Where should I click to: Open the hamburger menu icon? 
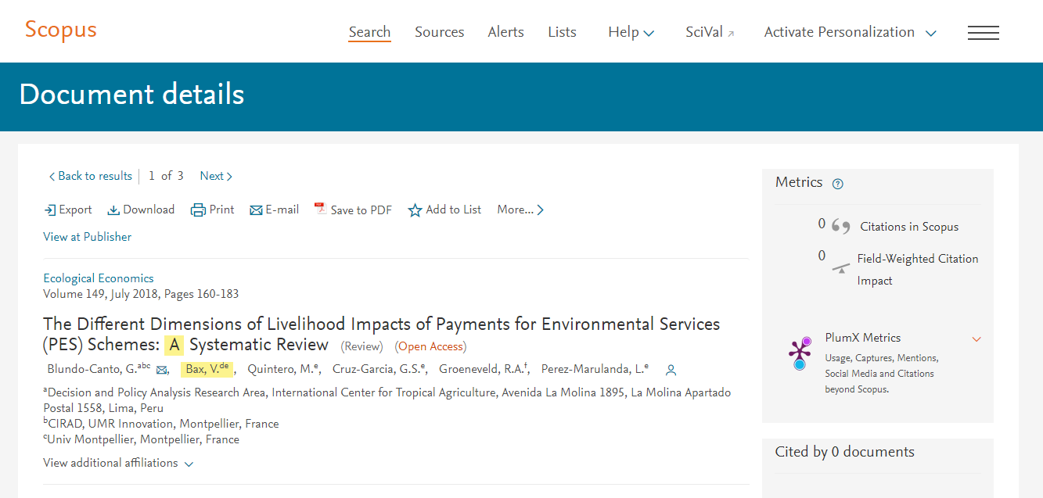(983, 32)
